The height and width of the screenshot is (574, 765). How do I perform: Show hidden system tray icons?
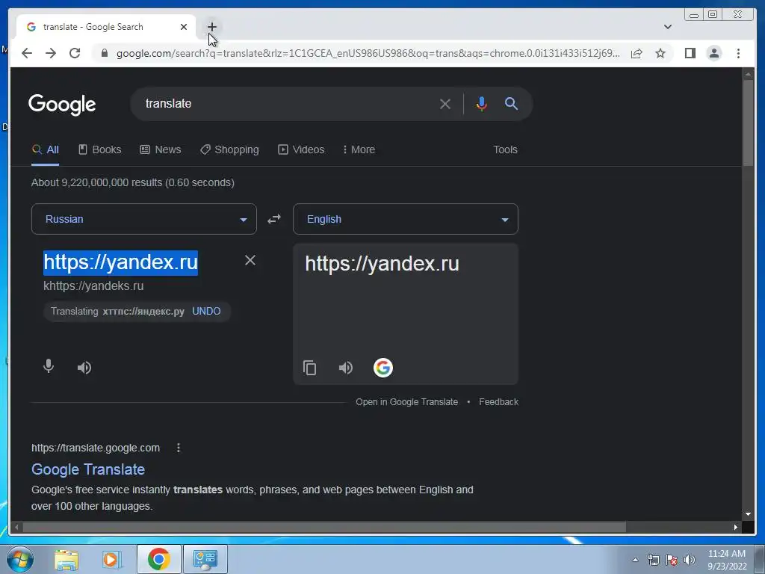[635, 560]
